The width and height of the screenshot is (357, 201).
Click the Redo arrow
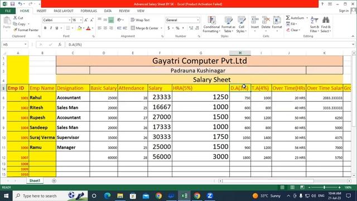point(30,4)
